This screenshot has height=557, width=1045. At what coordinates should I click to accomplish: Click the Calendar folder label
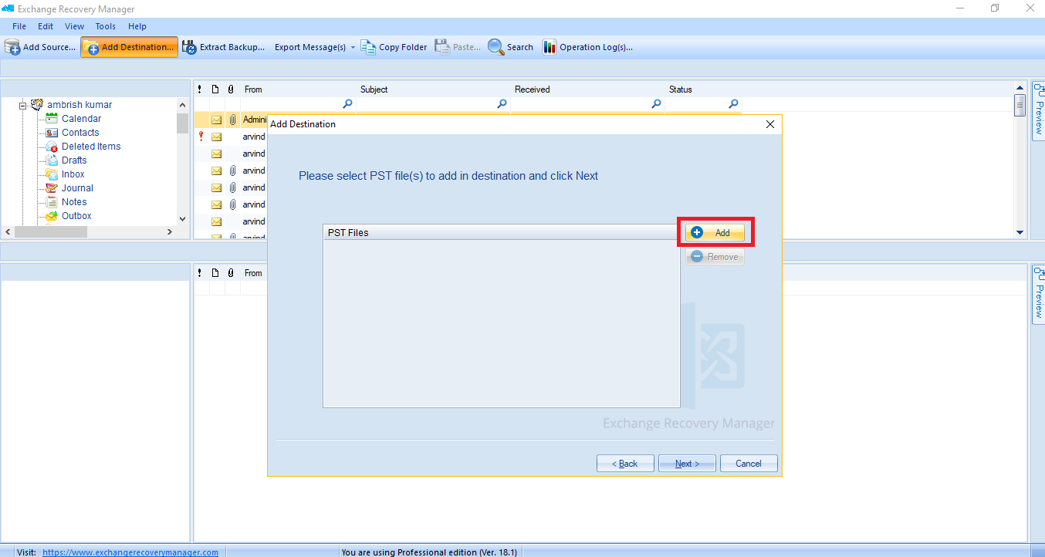[81, 119]
